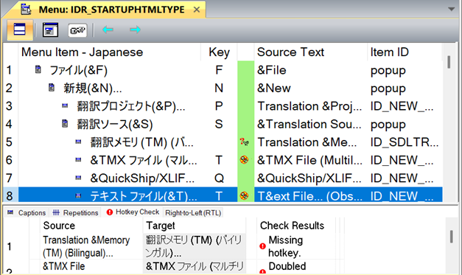Click the item icon beside &TMX ファイル

(78, 160)
